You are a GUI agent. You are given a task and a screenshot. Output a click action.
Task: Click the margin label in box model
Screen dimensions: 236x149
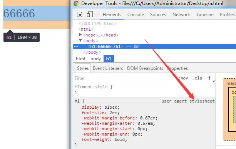[x=231, y=83]
